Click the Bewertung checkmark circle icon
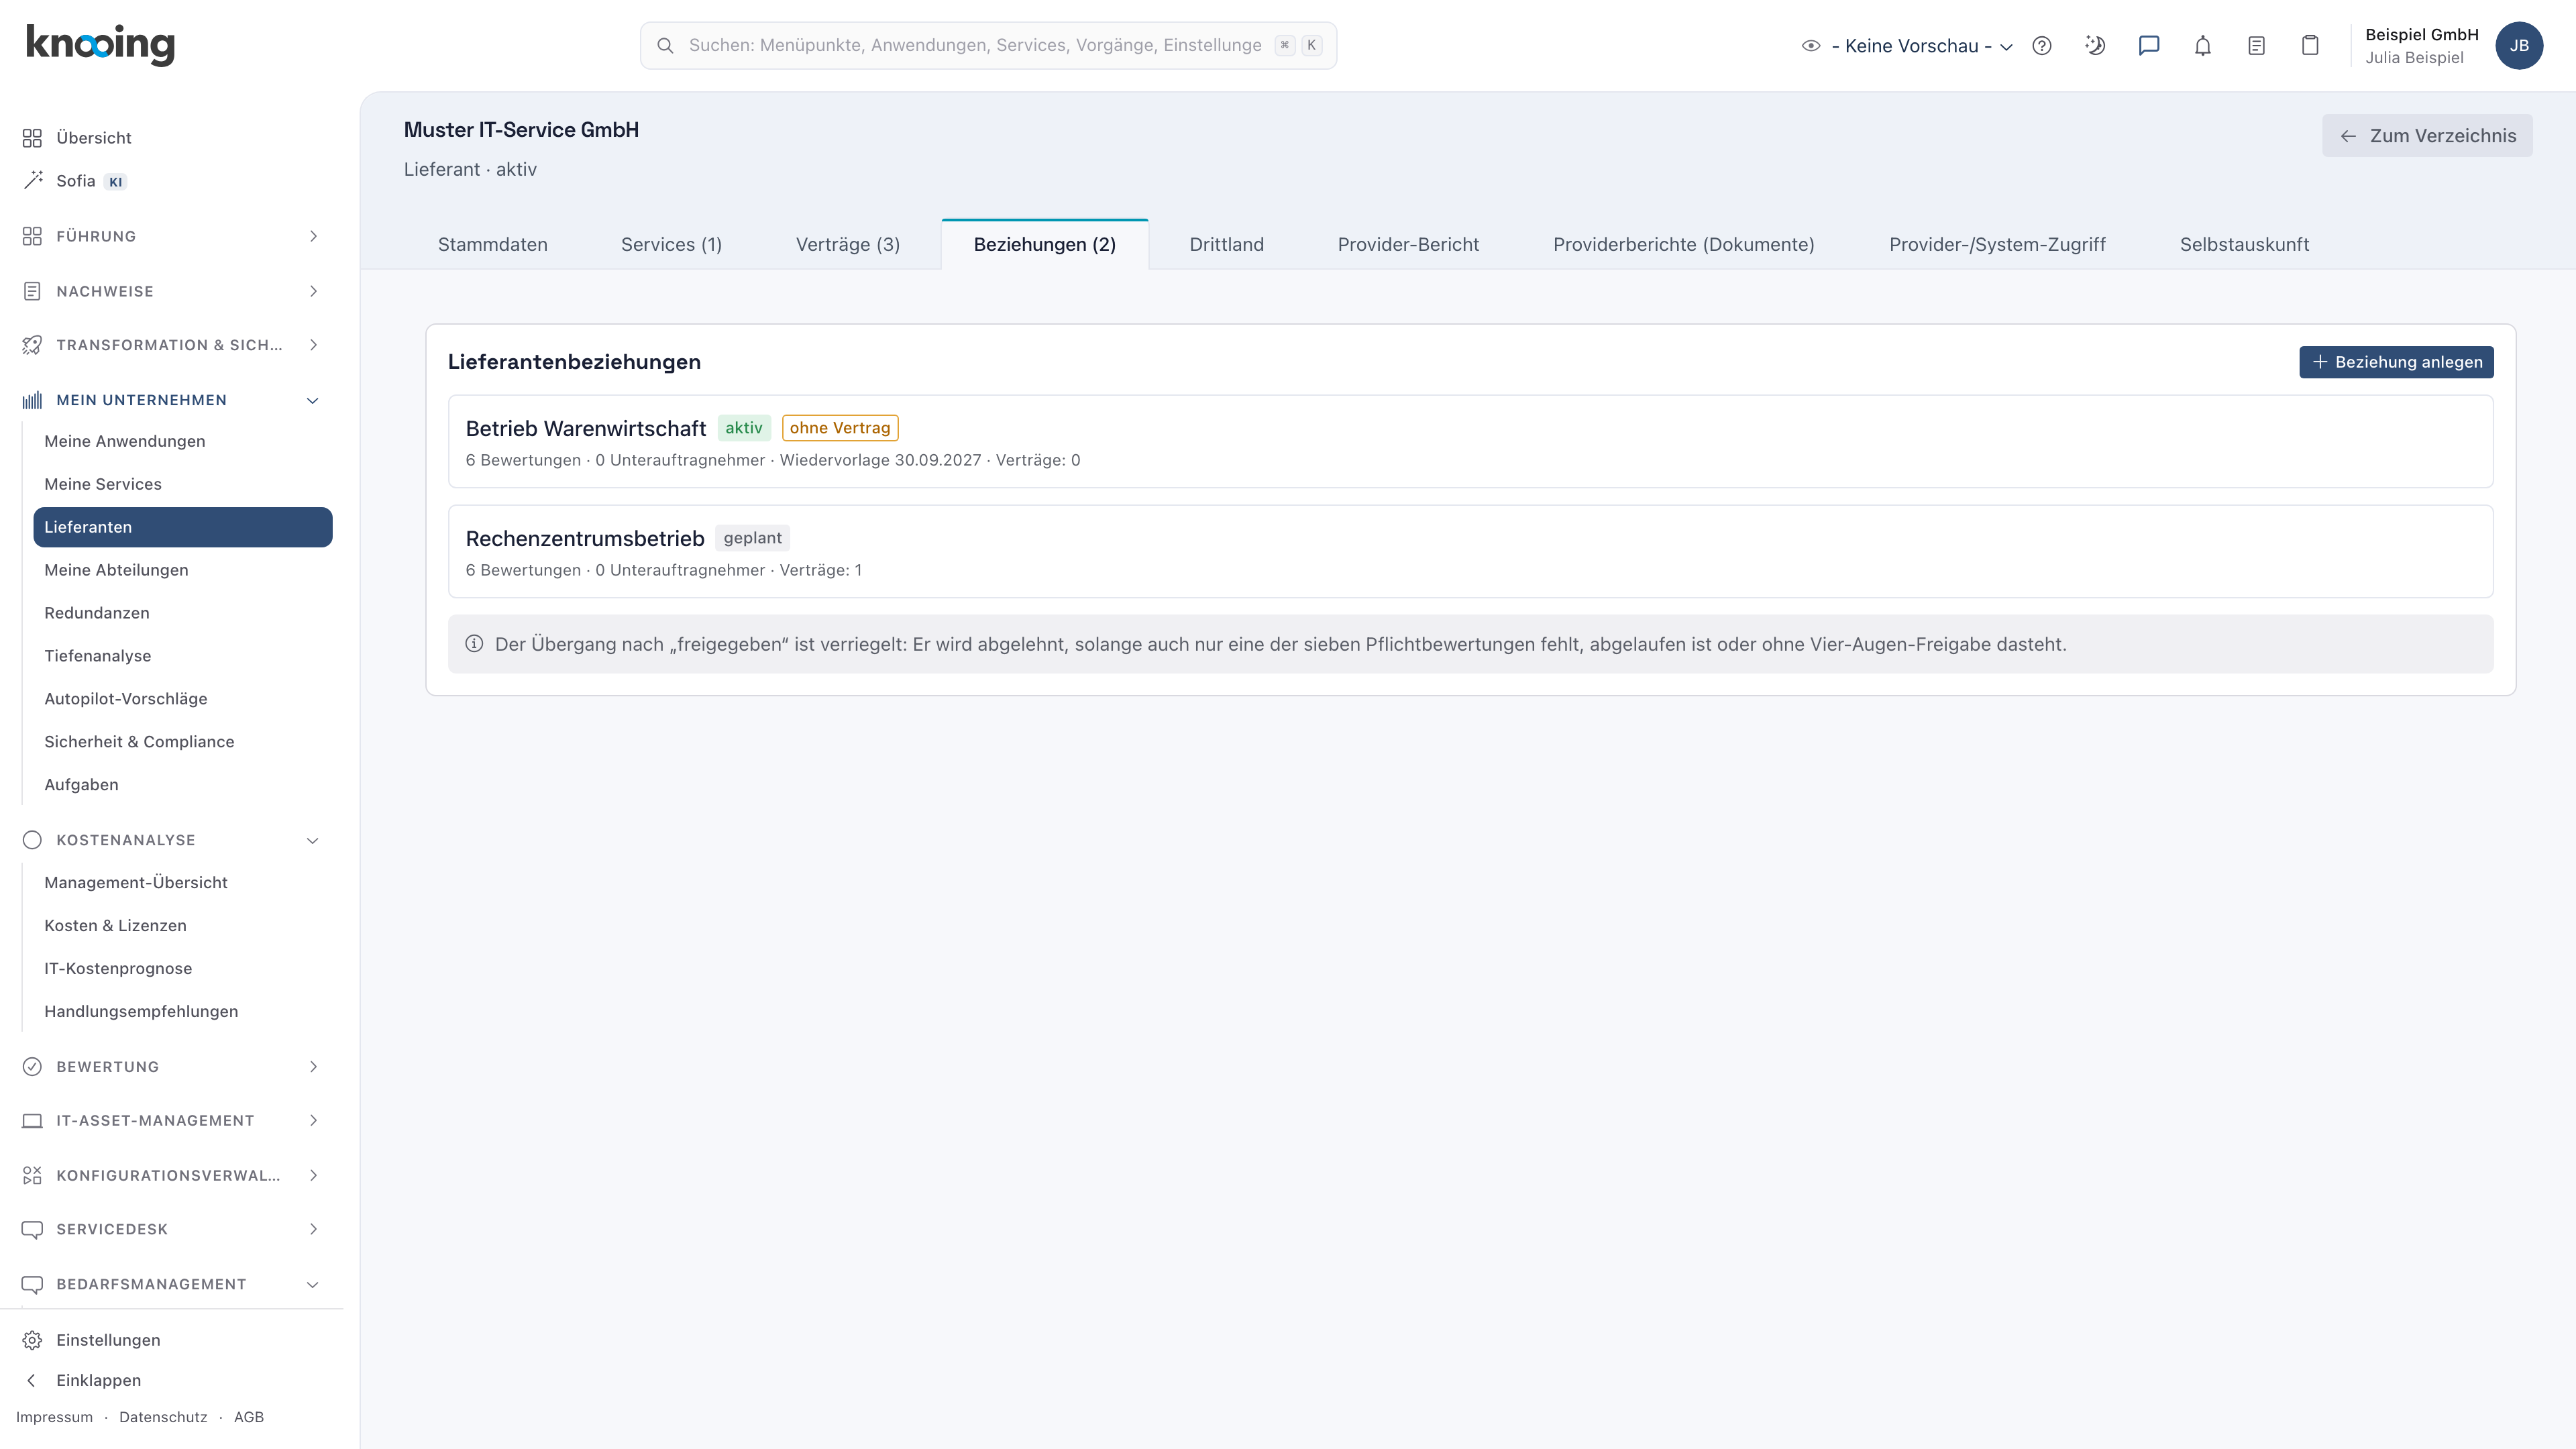Viewport: 2576px width, 1449px height. (32, 1067)
